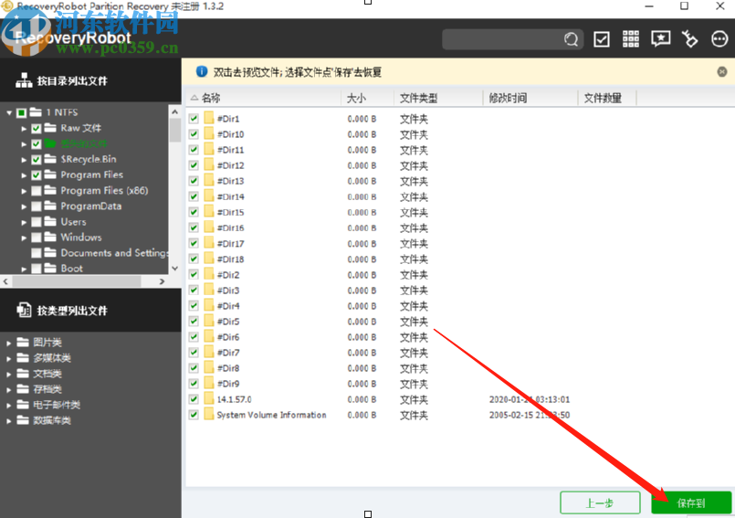This screenshot has width=735, height=518.
Task: Expand the 存档类 category
Action: [x=9, y=389]
